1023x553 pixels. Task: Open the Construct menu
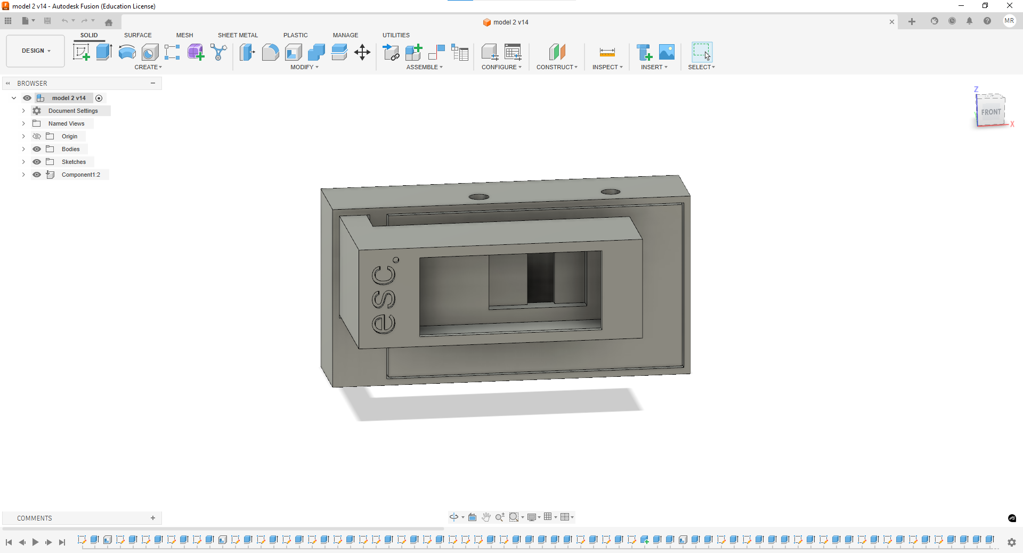(557, 67)
